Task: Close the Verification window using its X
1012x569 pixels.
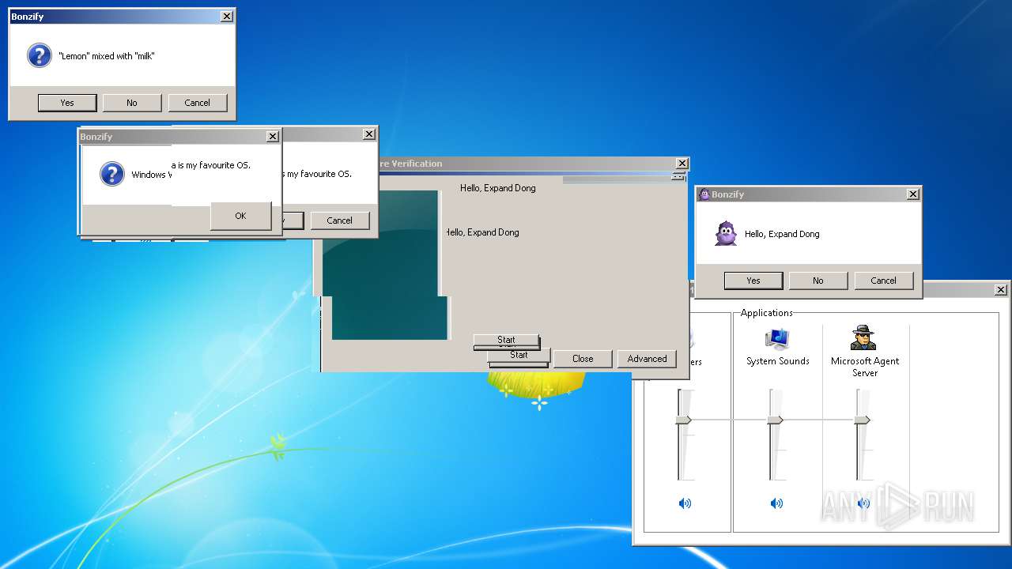Action: tap(682, 164)
